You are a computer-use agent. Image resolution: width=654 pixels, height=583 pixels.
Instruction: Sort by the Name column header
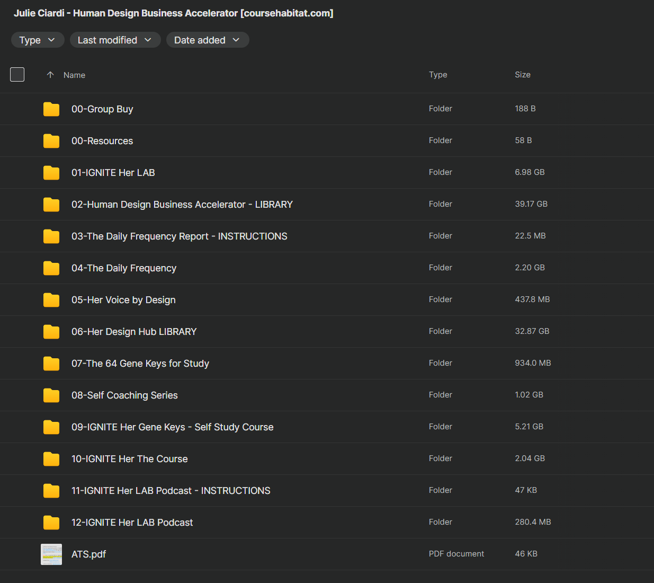pos(74,75)
